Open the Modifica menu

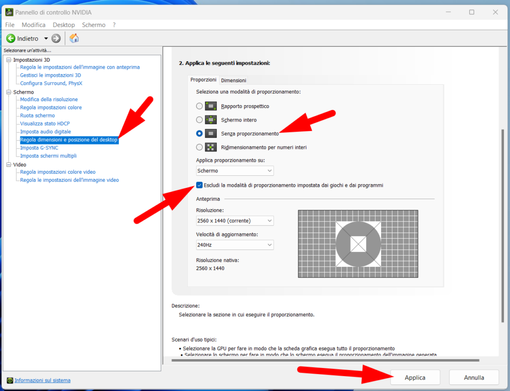(x=33, y=25)
